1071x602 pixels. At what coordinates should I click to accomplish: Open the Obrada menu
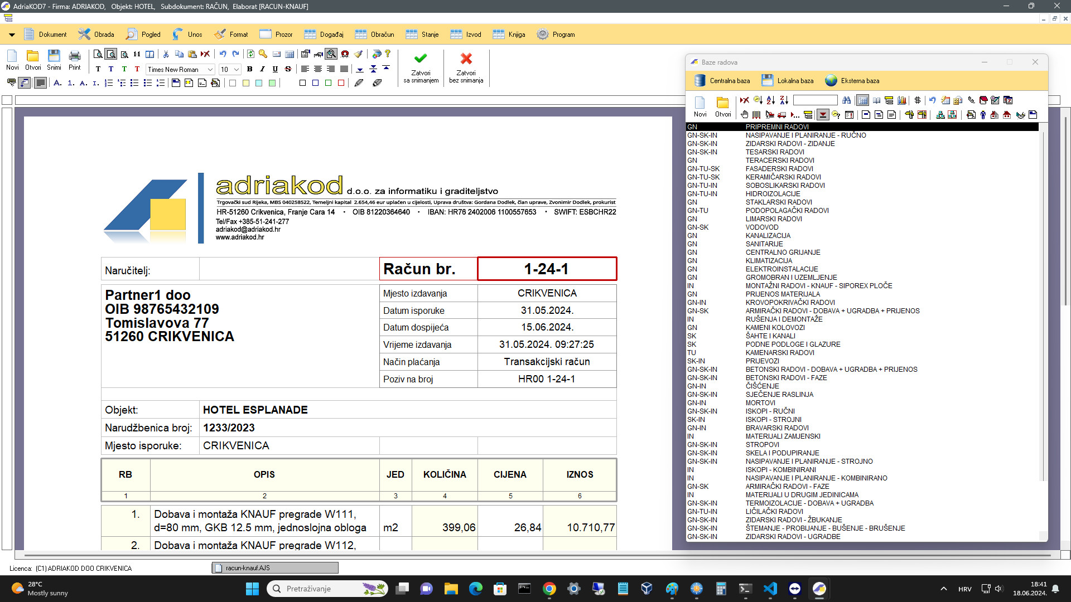[x=96, y=35]
